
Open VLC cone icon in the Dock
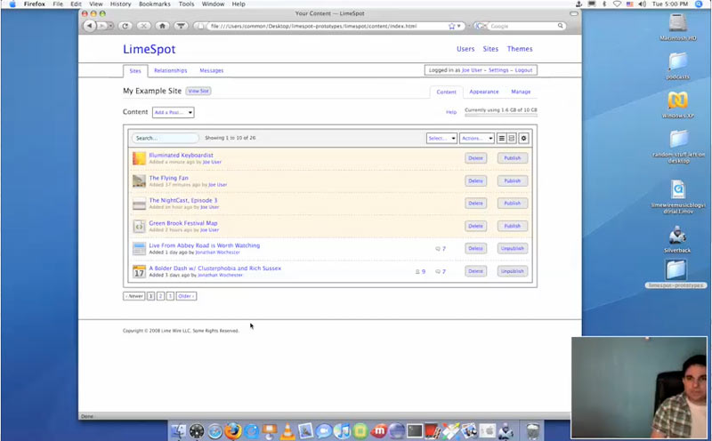tap(286, 431)
